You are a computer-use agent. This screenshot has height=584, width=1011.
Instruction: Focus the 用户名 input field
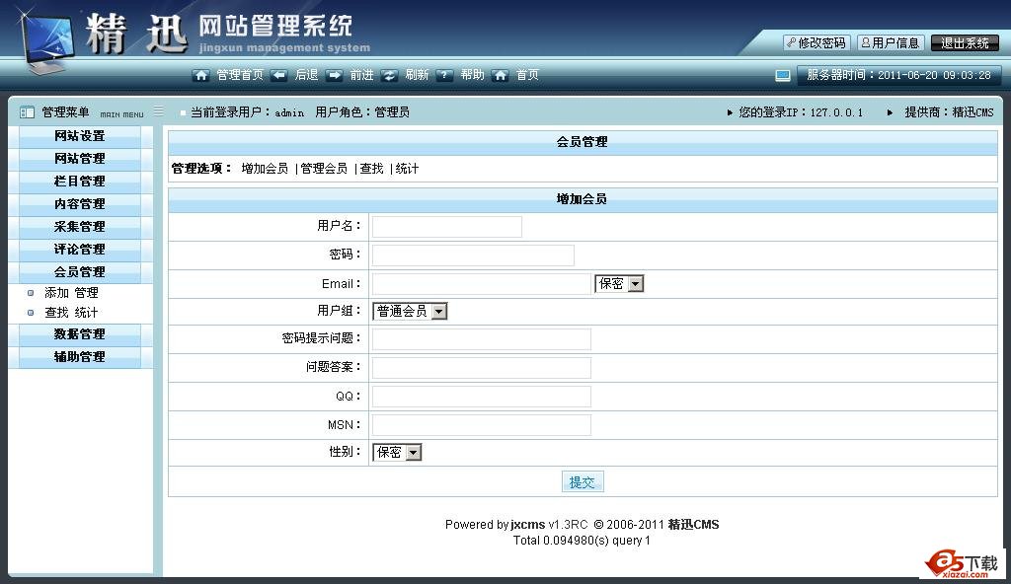(447, 227)
